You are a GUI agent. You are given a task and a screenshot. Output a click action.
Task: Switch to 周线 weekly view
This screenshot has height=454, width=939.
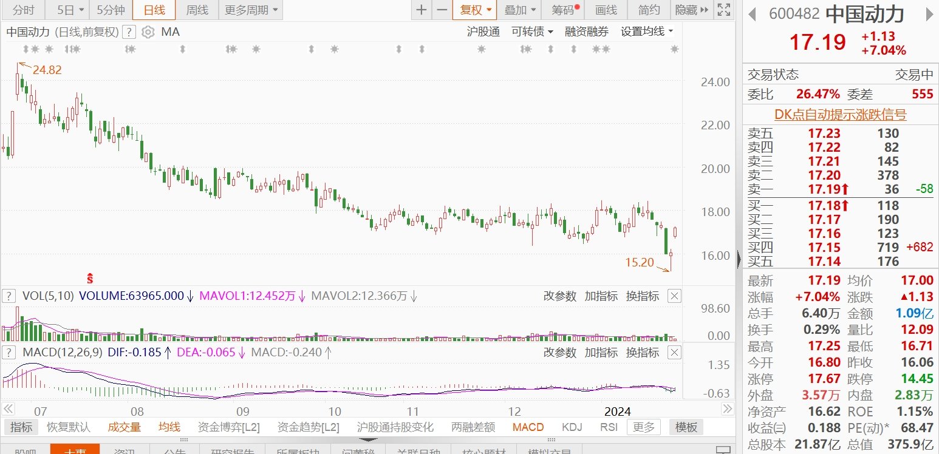[x=197, y=10]
